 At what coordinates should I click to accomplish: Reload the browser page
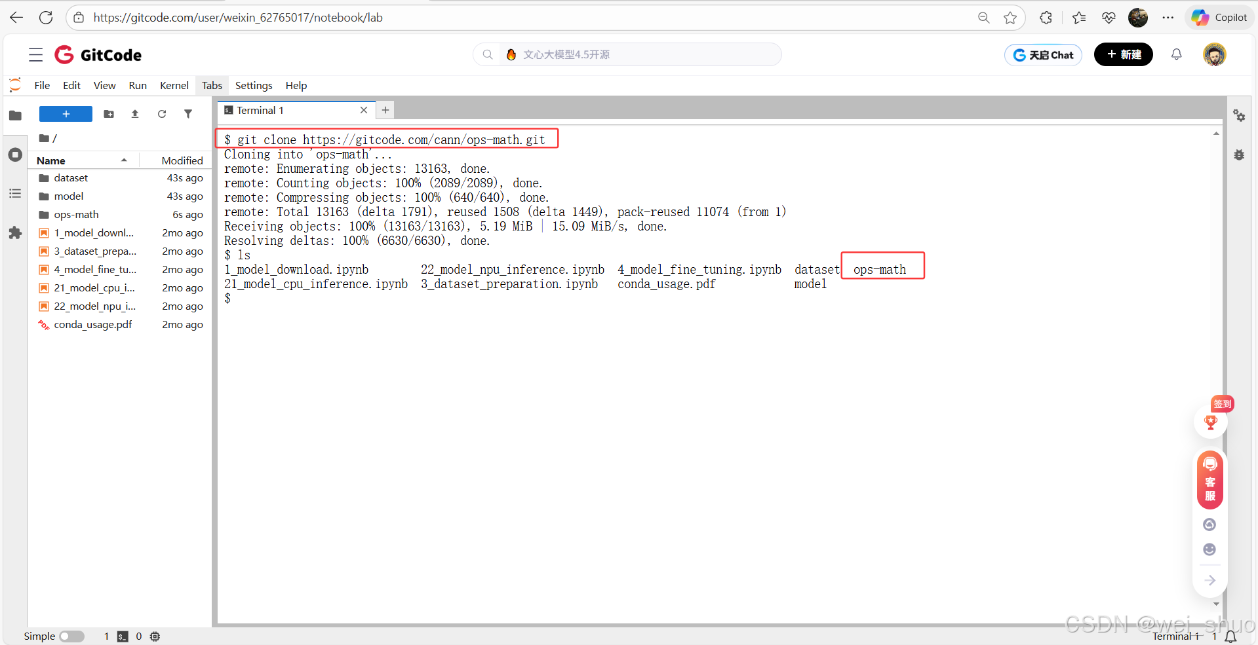[46, 18]
